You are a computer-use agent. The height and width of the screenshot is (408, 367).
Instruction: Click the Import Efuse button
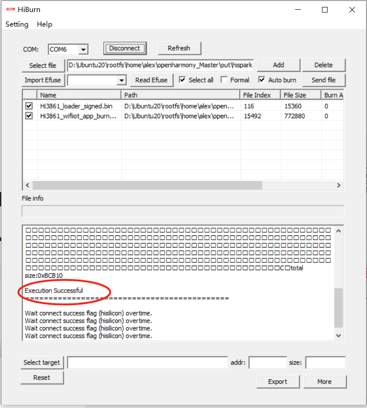43,80
